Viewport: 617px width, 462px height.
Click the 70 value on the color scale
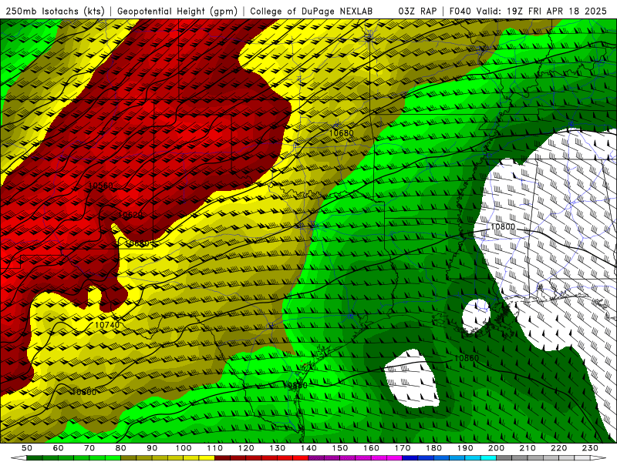click(x=89, y=448)
